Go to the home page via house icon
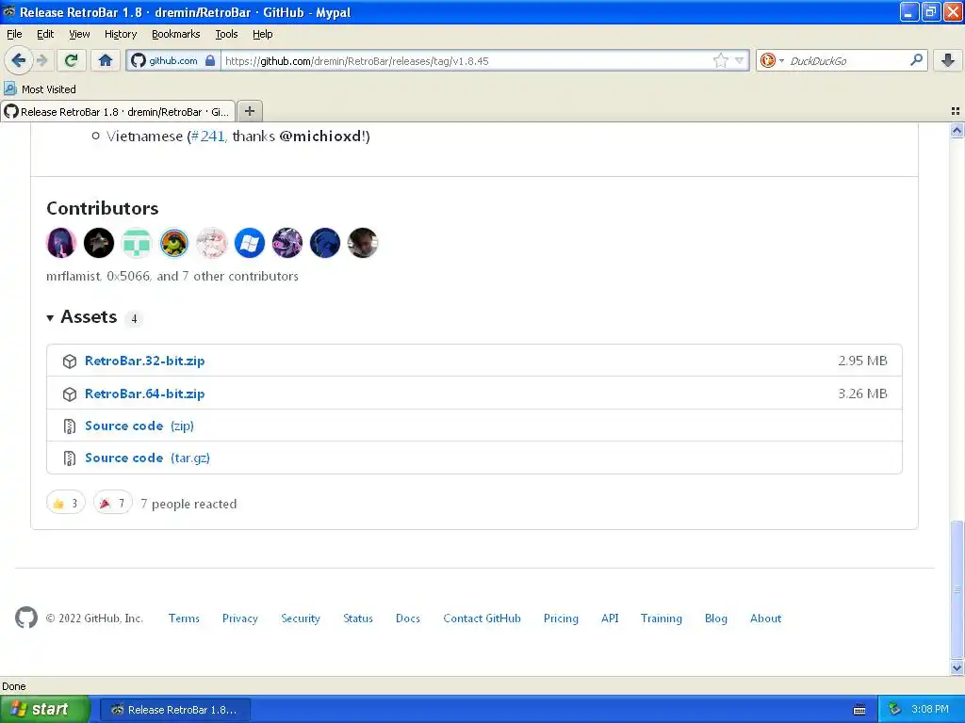This screenshot has height=723, width=965. click(x=106, y=60)
